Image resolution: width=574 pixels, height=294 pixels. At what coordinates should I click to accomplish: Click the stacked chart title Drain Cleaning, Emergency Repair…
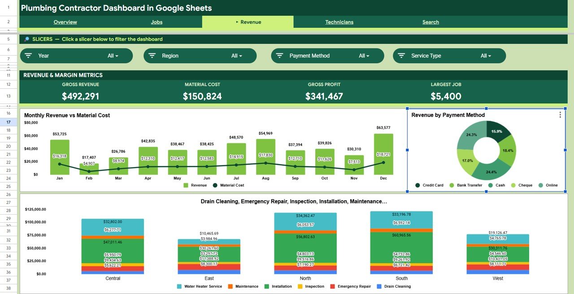pyautogui.click(x=294, y=202)
